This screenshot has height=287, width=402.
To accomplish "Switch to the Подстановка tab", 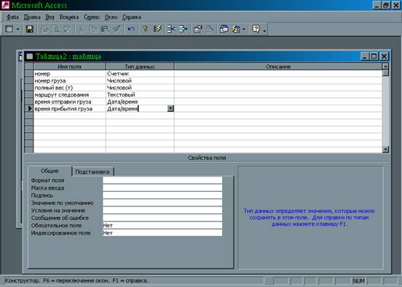I will point(92,172).
